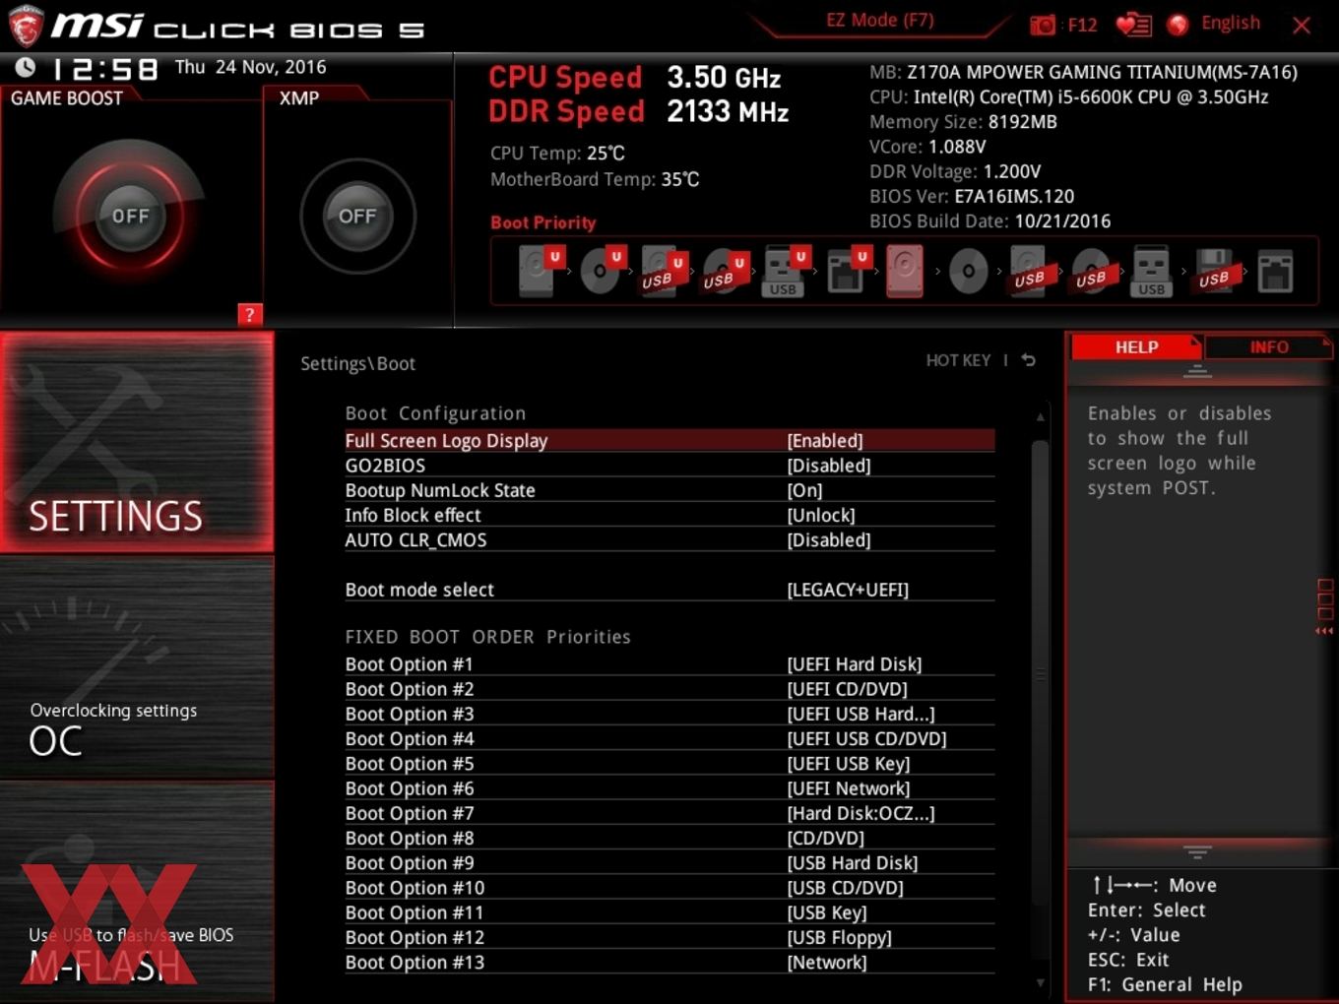Take a screenshot with the F12 camera icon
1339x1004 pixels.
1042,25
